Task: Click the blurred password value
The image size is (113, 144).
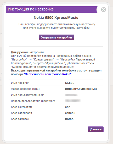Action: [73, 101]
